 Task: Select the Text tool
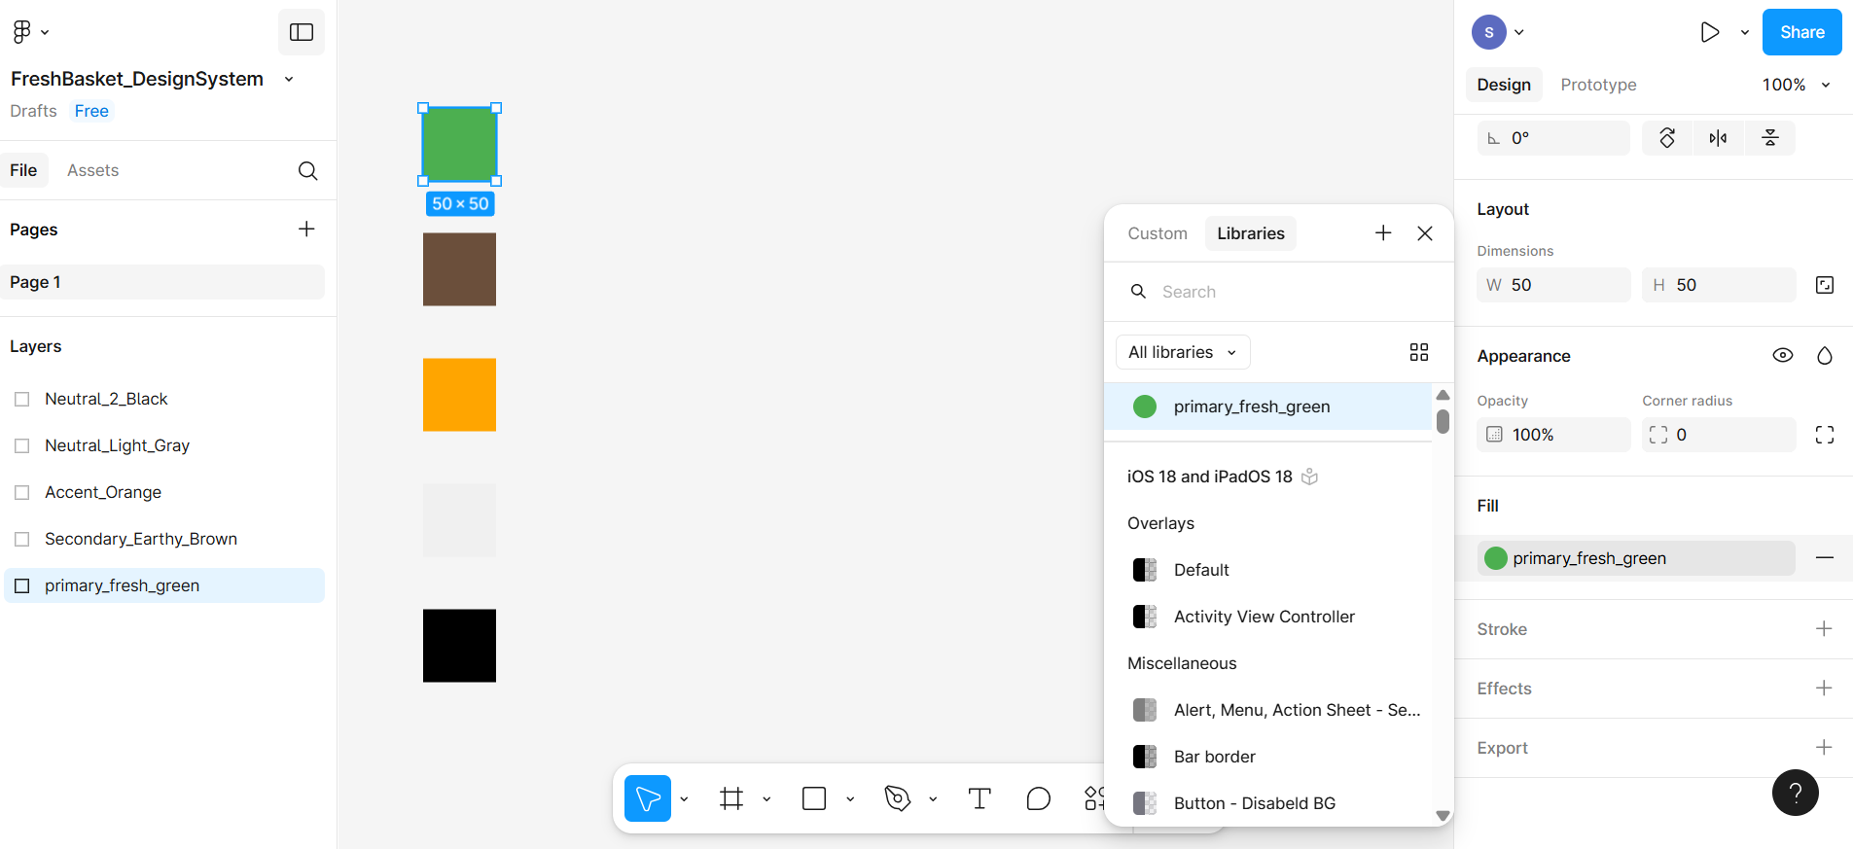[x=980, y=798]
